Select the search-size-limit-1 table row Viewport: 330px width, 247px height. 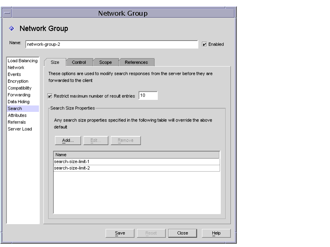pos(80,162)
